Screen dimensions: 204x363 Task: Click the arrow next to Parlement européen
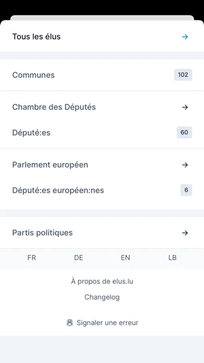(x=185, y=165)
